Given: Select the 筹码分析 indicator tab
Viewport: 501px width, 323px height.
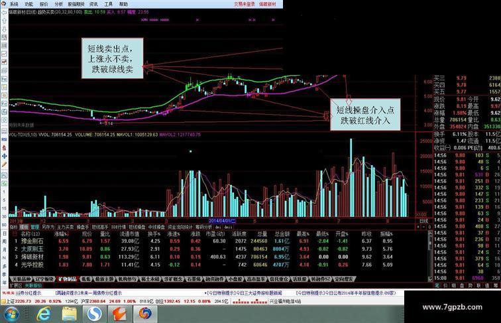Looking at the screenshot, I should [x=204, y=227].
